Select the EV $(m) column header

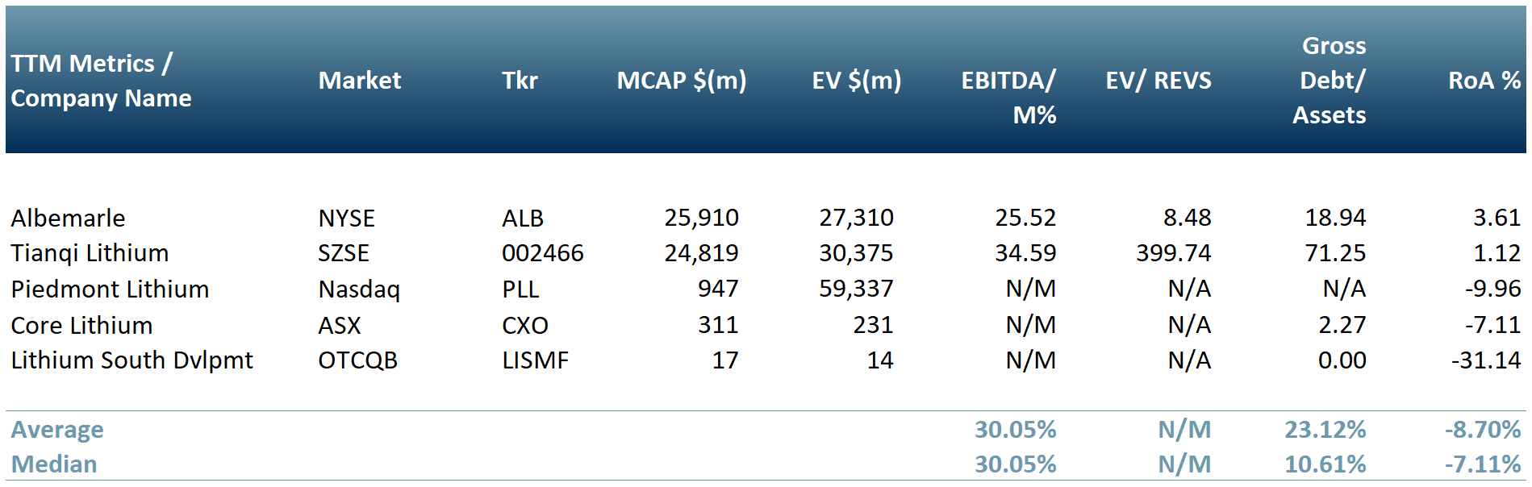tap(856, 81)
